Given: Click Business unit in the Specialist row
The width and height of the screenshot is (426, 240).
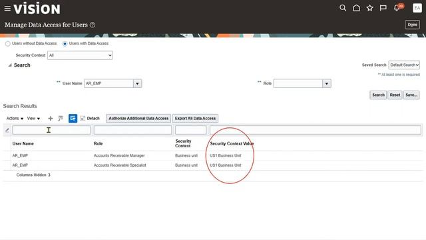Looking at the screenshot, I should pyautogui.click(x=186, y=165).
